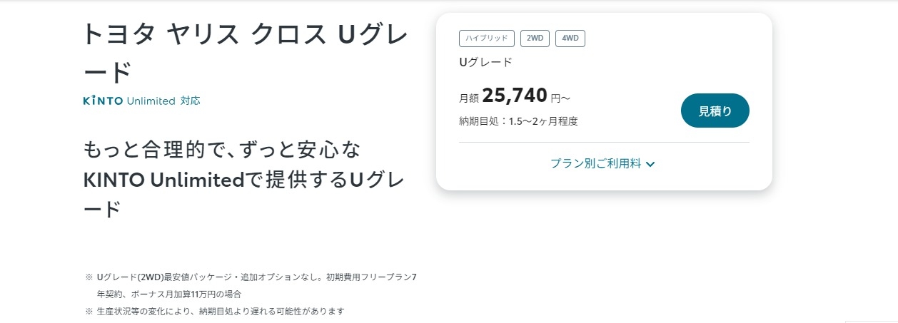898x323 pixels.
Task: Click the KINTO logo under the title
Action: (103, 101)
